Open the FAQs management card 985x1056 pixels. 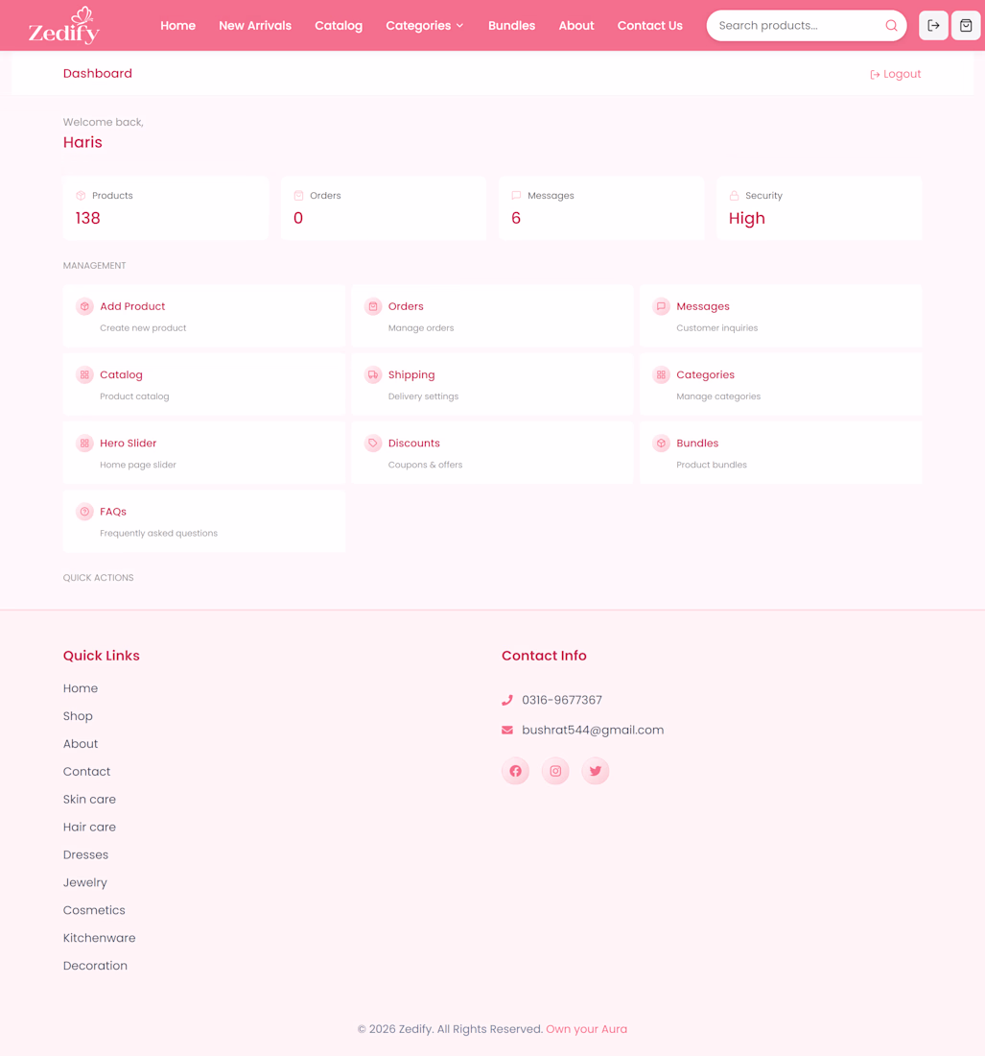(204, 521)
